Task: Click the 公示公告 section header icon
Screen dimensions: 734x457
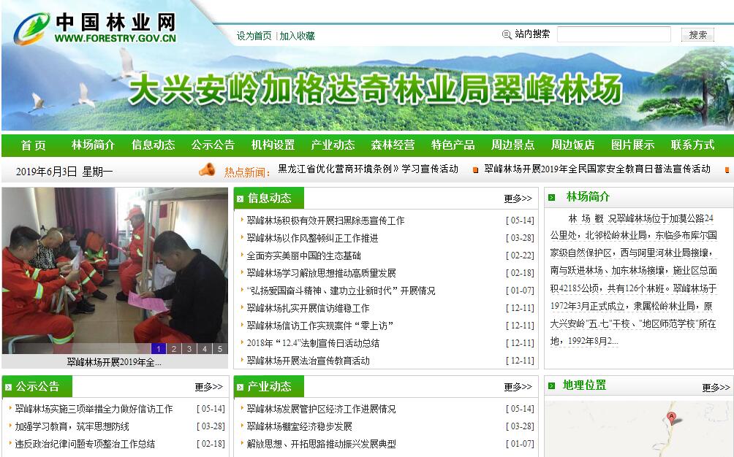Action: (x=8, y=387)
